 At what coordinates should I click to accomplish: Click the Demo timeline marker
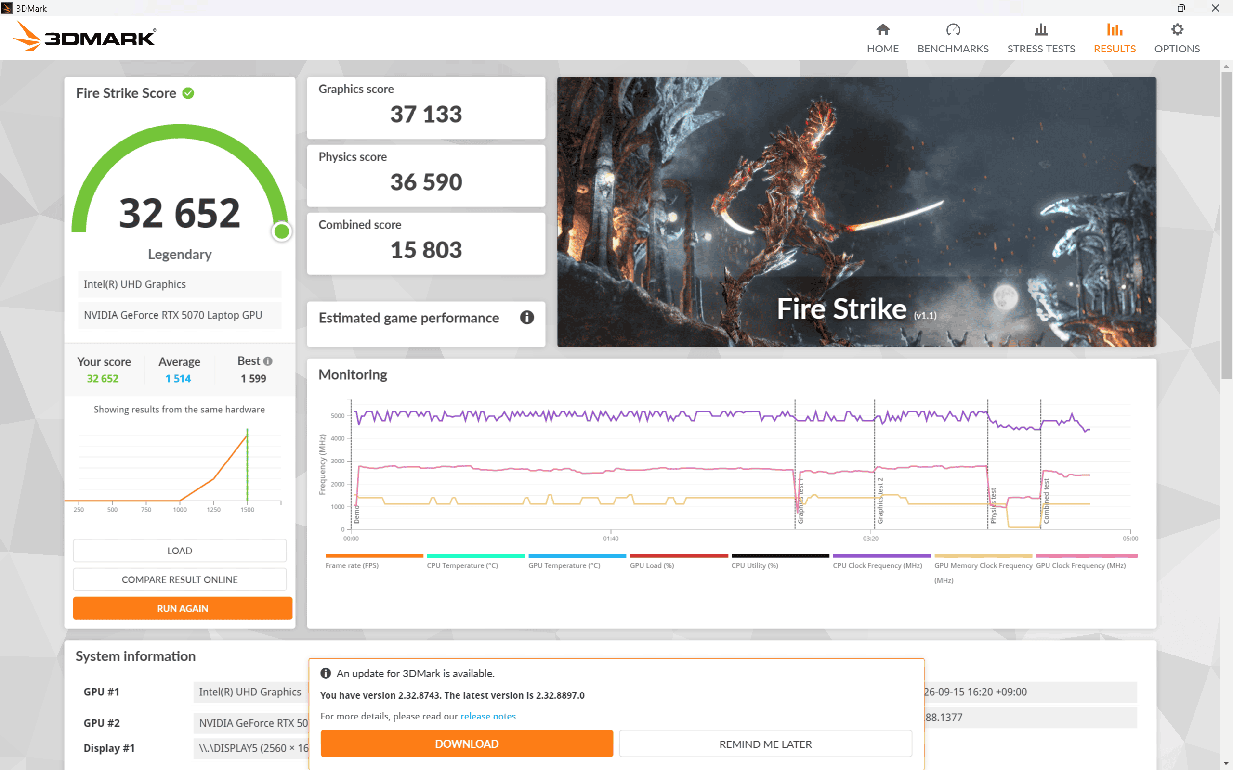(356, 514)
